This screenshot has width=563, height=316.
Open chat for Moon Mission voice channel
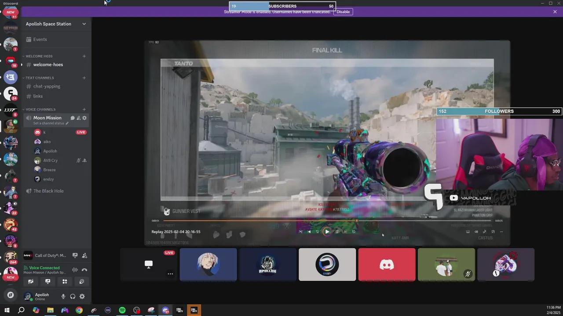73,118
